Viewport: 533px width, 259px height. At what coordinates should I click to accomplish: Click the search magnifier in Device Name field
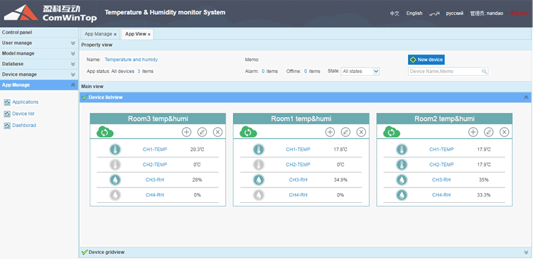(484, 71)
